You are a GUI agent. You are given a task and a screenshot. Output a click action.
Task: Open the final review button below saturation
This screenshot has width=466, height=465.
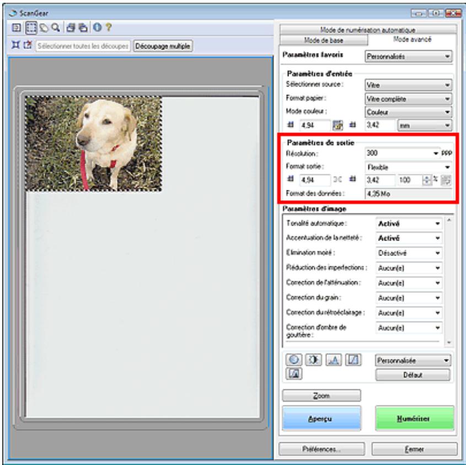[294, 373]
